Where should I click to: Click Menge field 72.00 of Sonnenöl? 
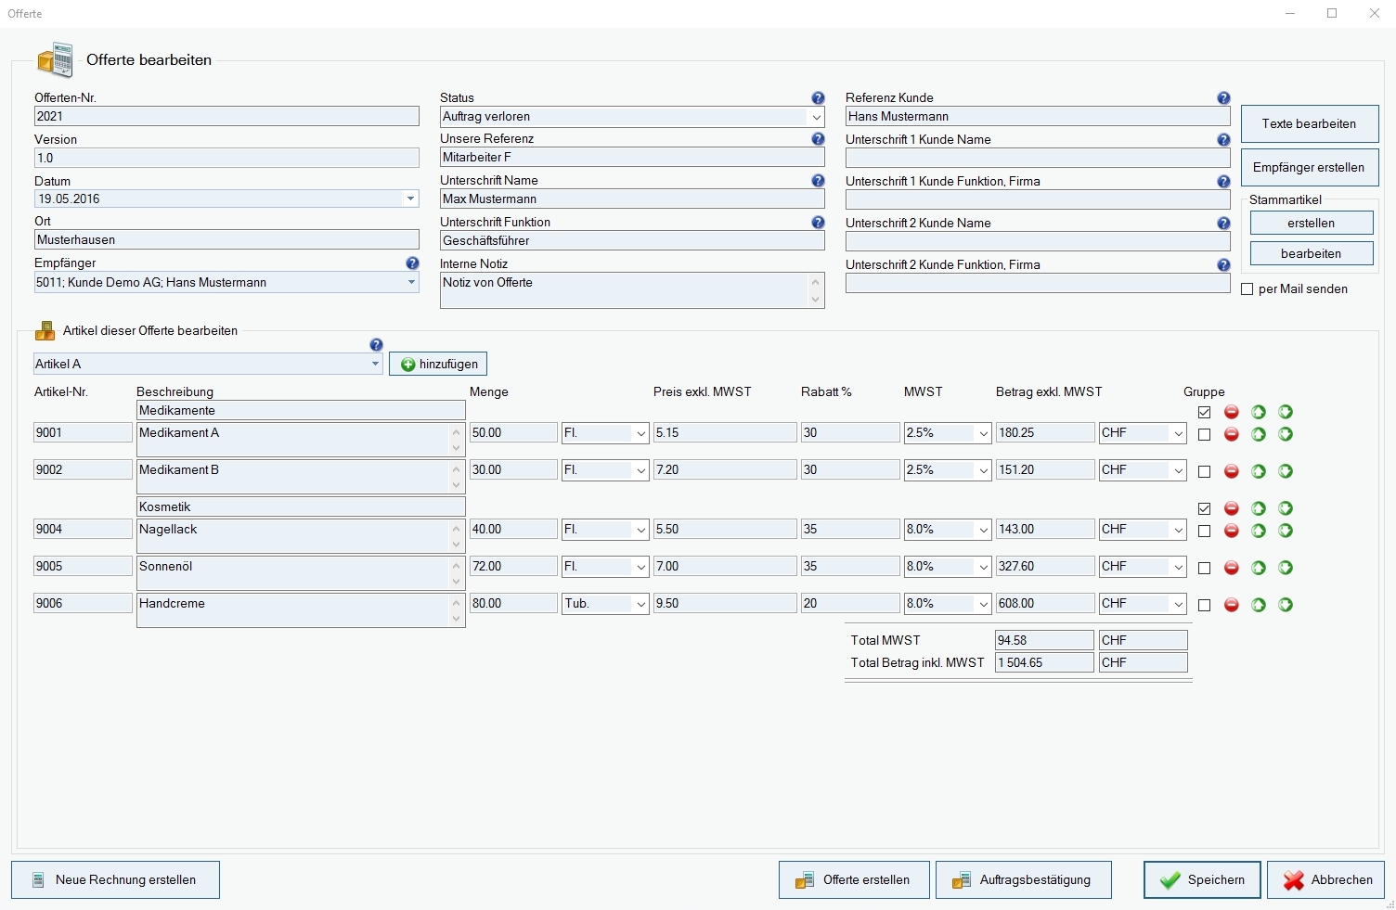pos(513,566)
